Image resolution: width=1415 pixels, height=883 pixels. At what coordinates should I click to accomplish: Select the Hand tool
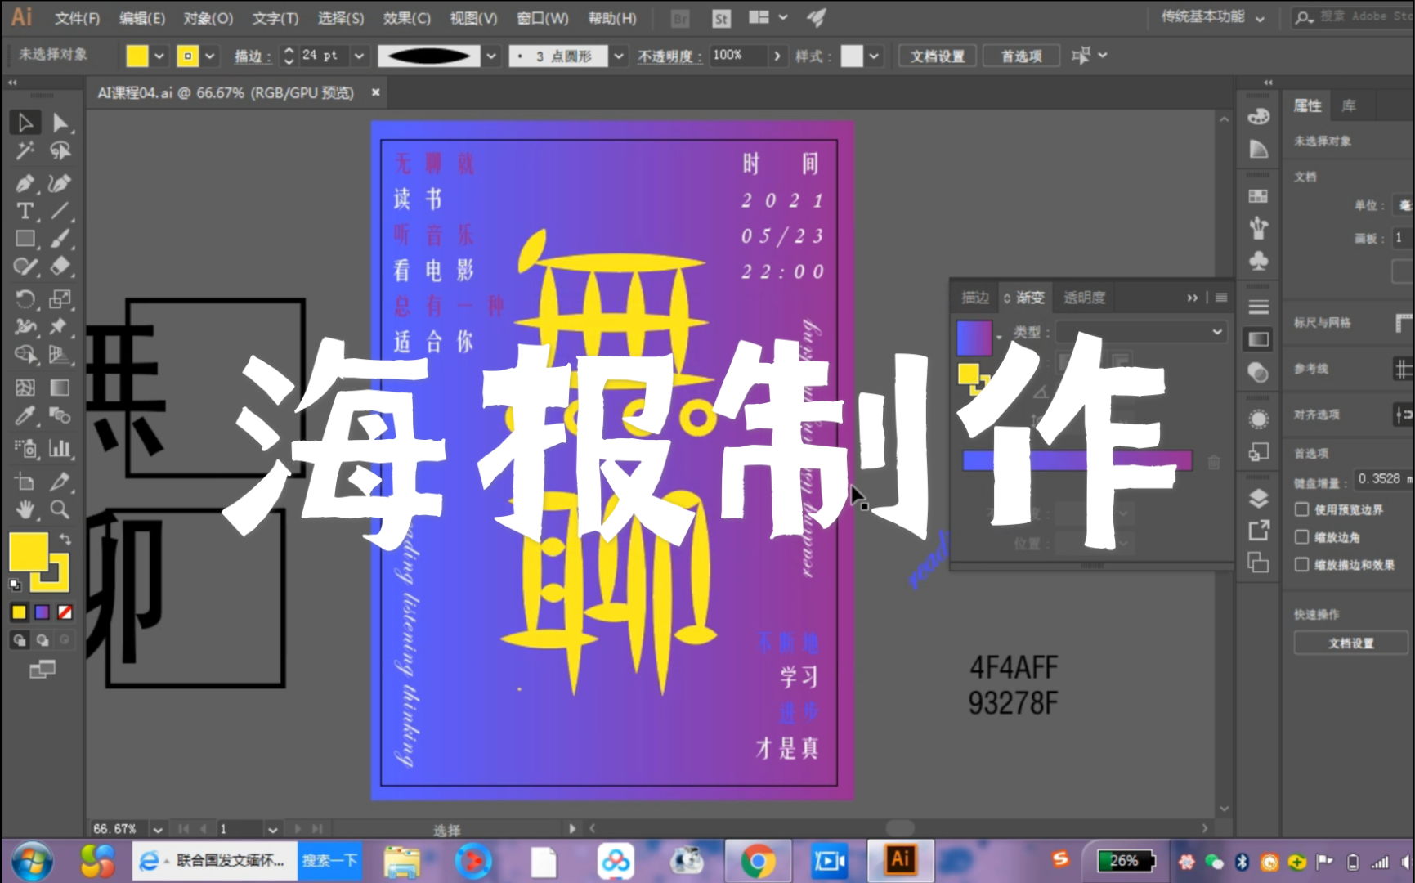[25, 509]
